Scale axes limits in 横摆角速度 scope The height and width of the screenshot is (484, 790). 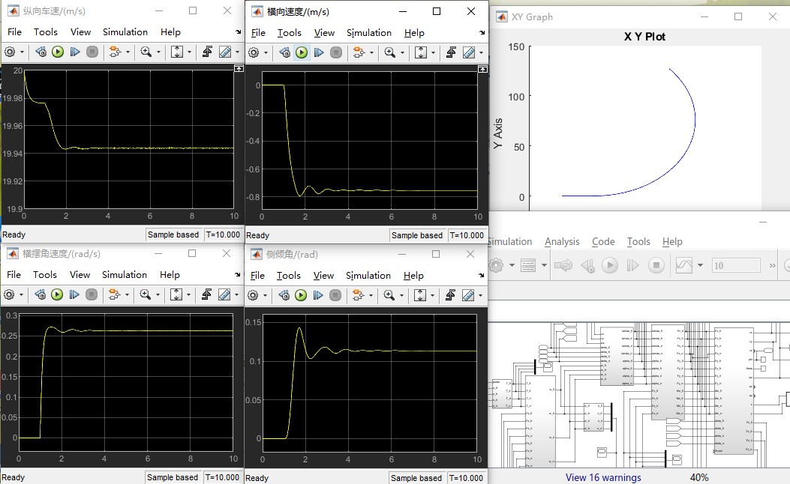tap(176, 295)
